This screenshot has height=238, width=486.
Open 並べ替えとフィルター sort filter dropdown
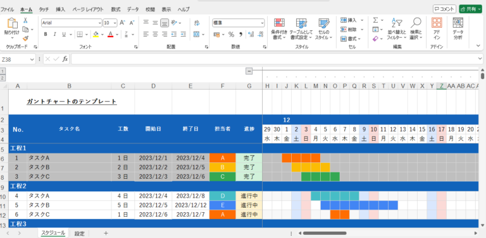point(396,29)
